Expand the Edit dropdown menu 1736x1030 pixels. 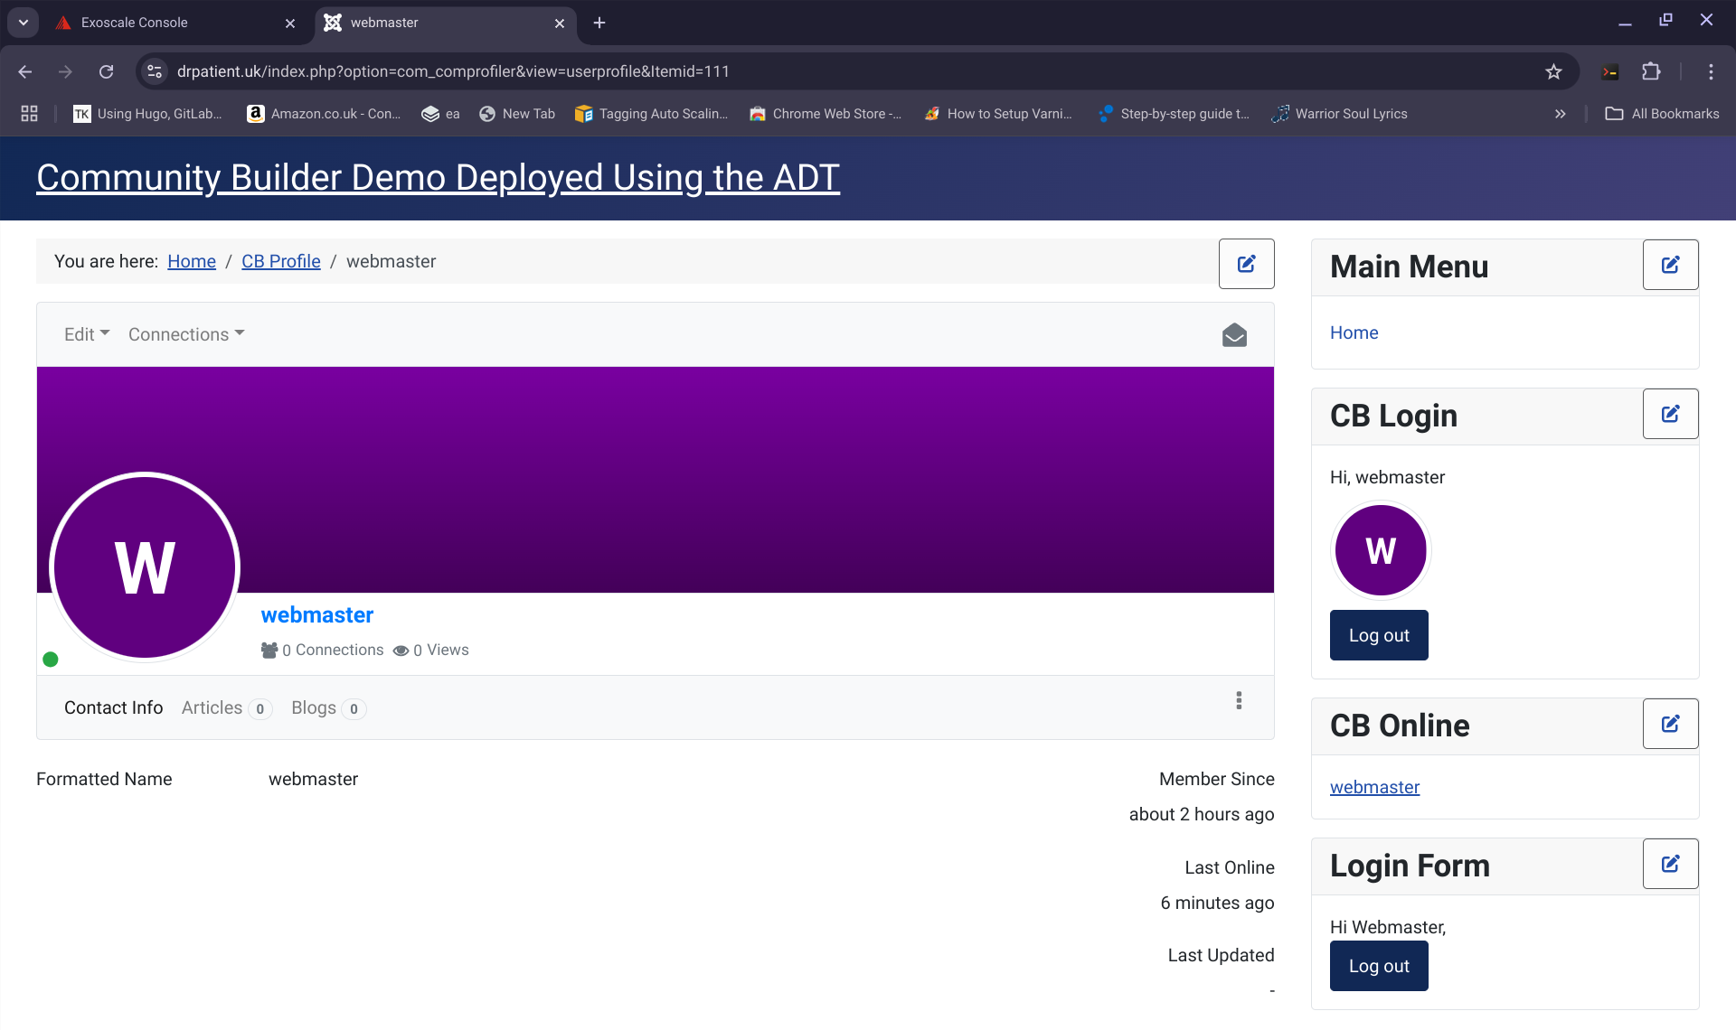pyautogui.click(x=87, y=334)
